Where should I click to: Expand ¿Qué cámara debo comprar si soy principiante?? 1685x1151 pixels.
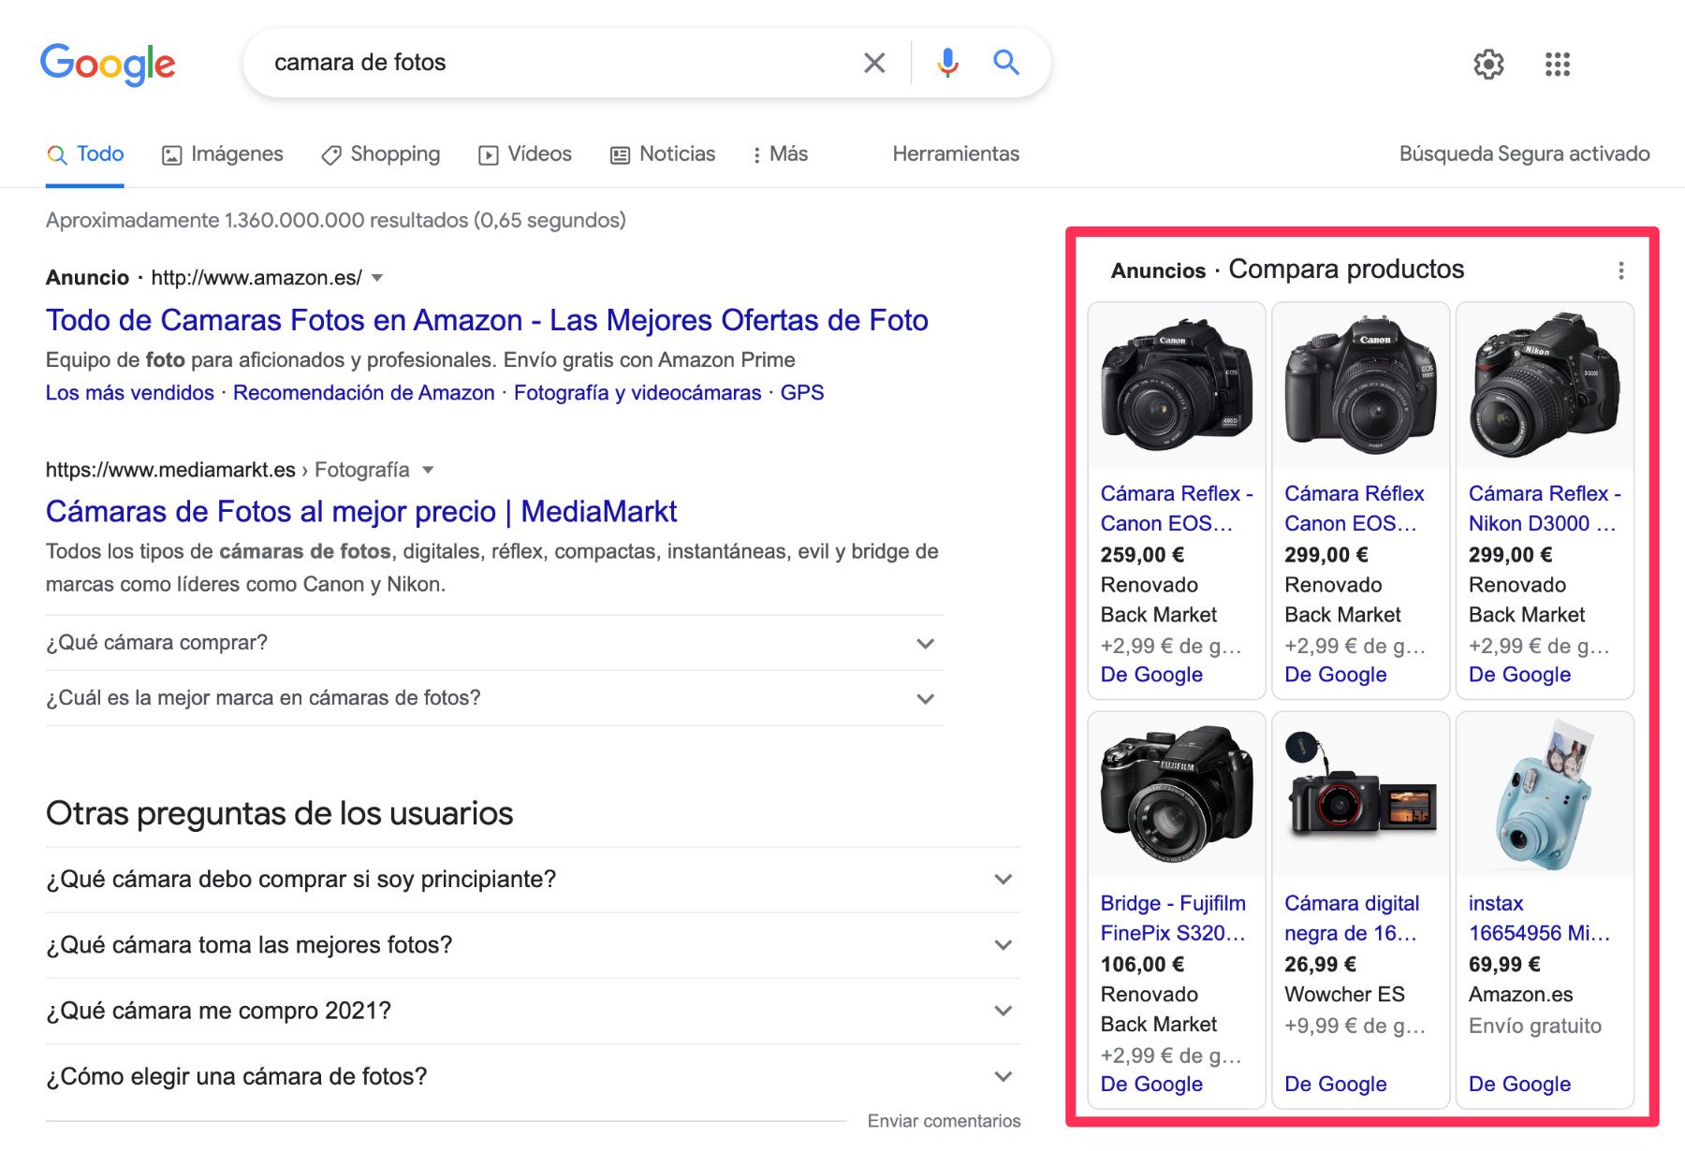pyautogui.click(x=533, y=880)
